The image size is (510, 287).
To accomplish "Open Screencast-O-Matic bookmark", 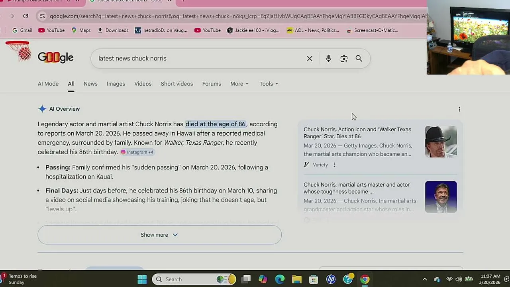I will pyautogui.click(x=372, y=30).
